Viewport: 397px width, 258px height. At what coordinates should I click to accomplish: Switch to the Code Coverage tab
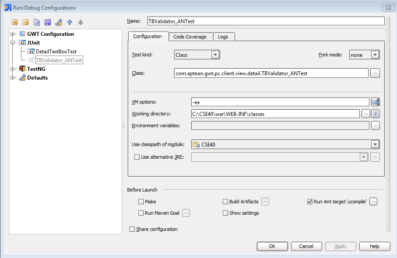tap(190, 37)
